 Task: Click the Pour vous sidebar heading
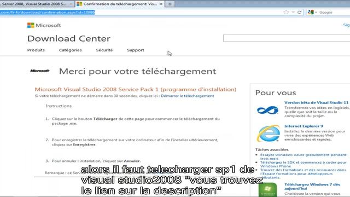click(x=276, y=92)
